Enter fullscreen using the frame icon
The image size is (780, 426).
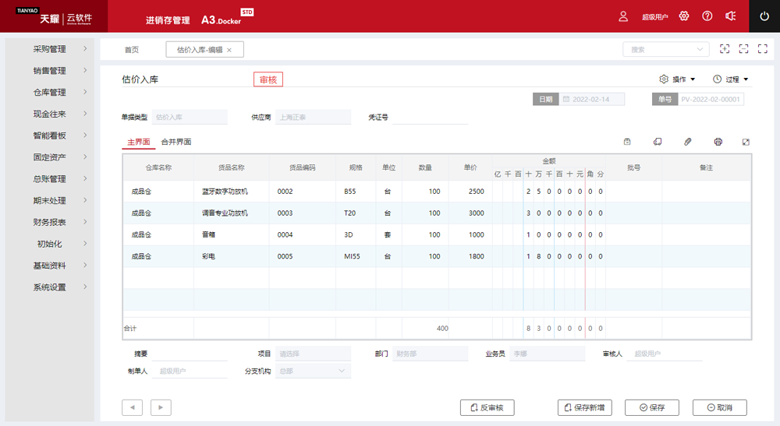click(x=743, y=49)
